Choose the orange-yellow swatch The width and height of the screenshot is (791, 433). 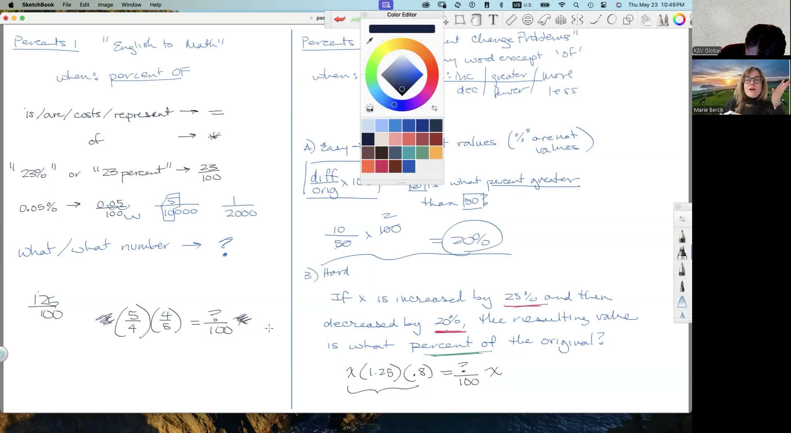coord(436,153)
